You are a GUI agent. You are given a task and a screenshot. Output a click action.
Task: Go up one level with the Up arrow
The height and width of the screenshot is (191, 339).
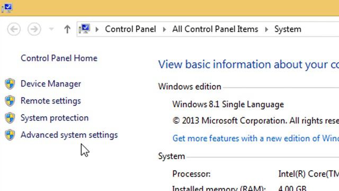coord(67,29)
